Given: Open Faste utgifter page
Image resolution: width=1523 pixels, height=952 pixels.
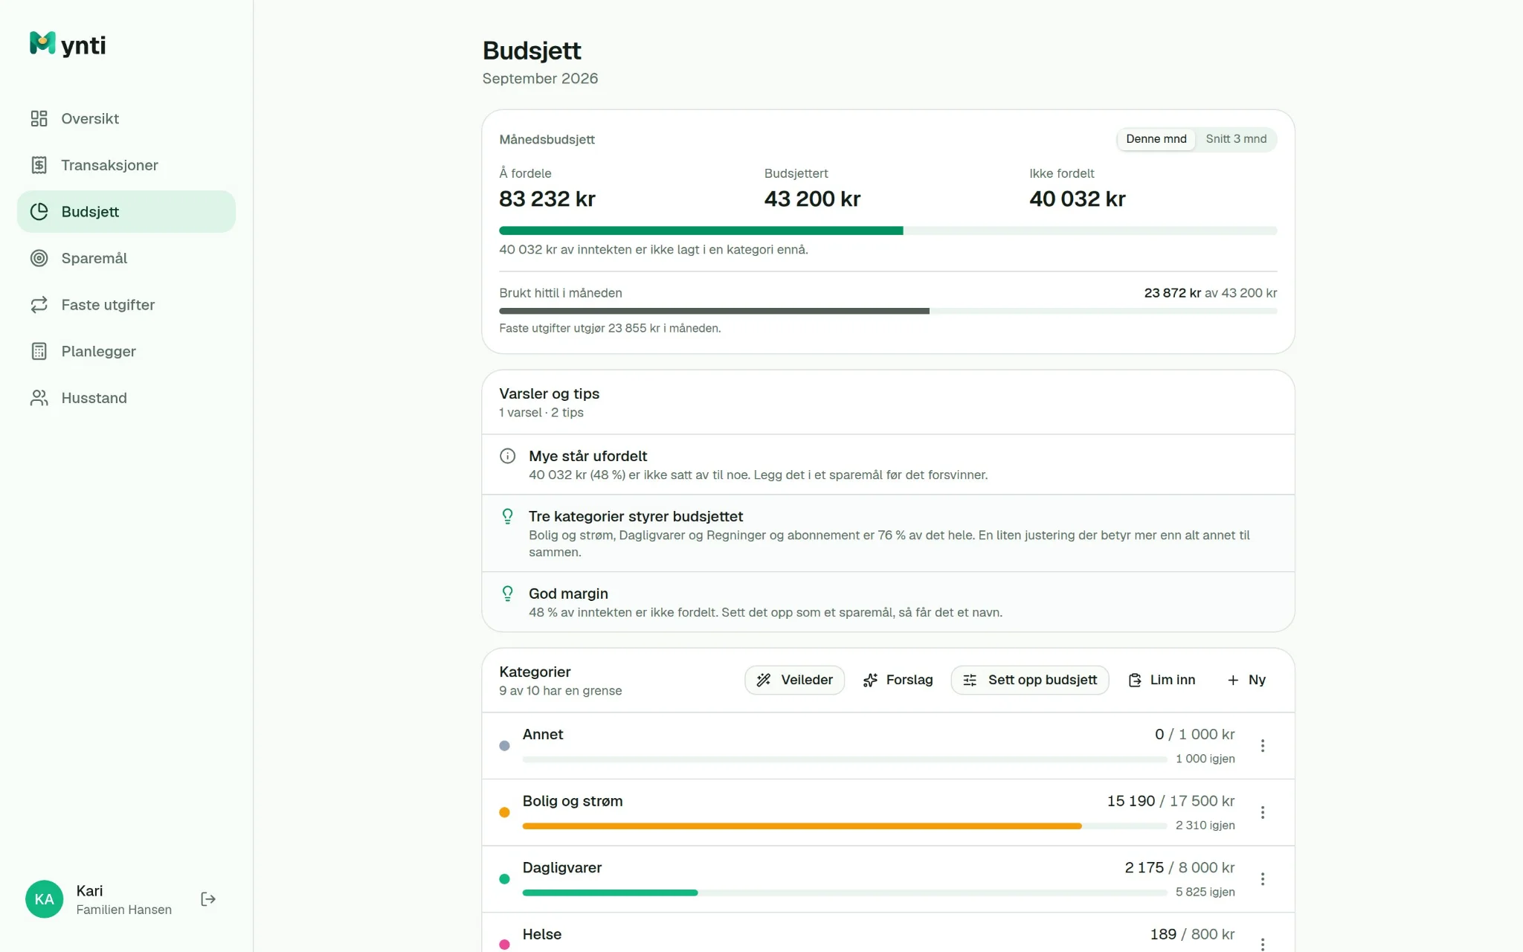Looking at the screenshot, I should click(x=126, y=305).
